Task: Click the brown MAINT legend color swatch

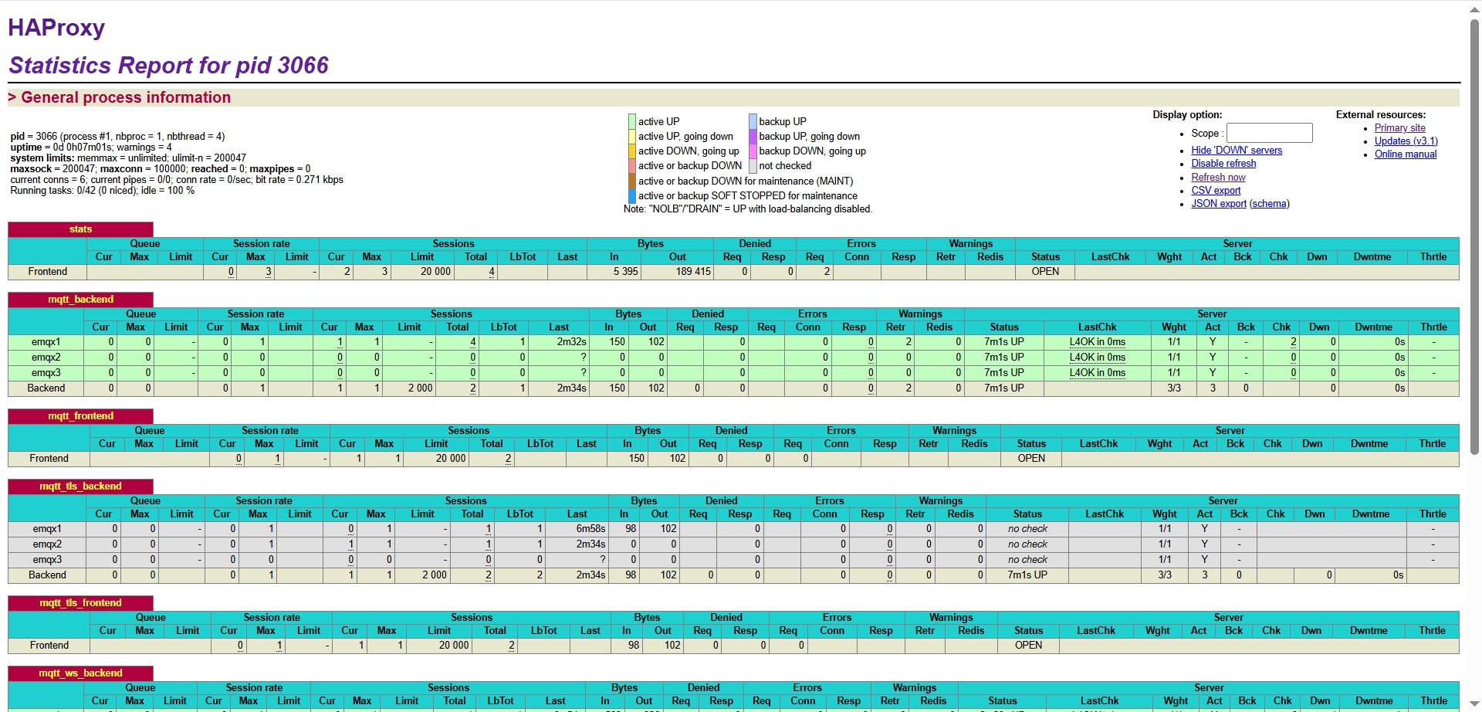Action: pyautogui.click(x=632, y=181)
